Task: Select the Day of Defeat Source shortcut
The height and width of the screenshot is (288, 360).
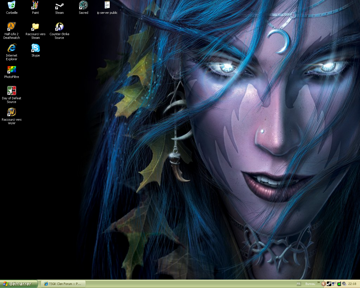Action: tap(12, 91)
